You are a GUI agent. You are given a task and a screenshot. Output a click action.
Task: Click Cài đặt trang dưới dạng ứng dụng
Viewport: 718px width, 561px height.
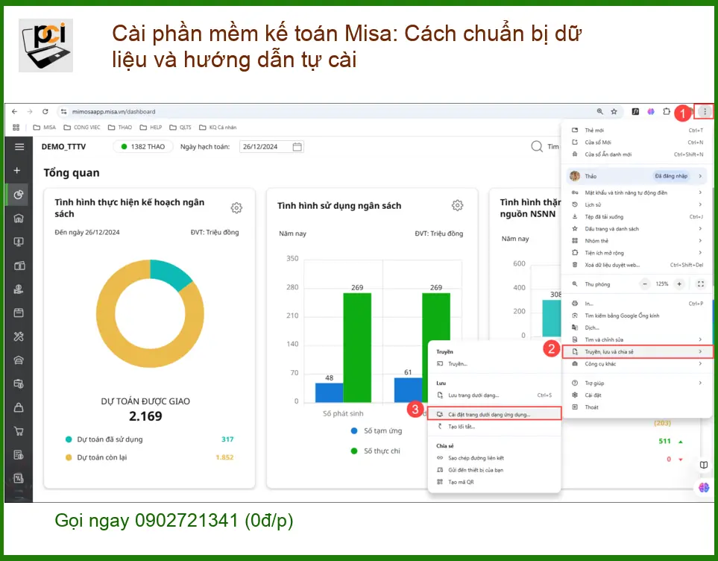[x=494, y=414]
